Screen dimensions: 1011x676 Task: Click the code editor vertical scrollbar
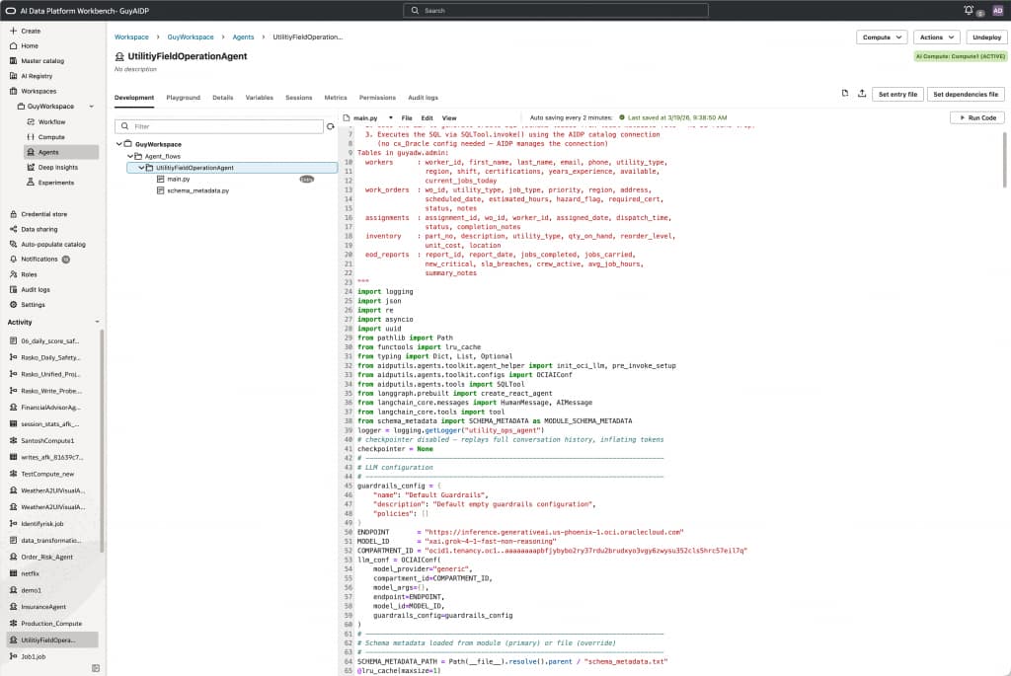pos(1004,160)
